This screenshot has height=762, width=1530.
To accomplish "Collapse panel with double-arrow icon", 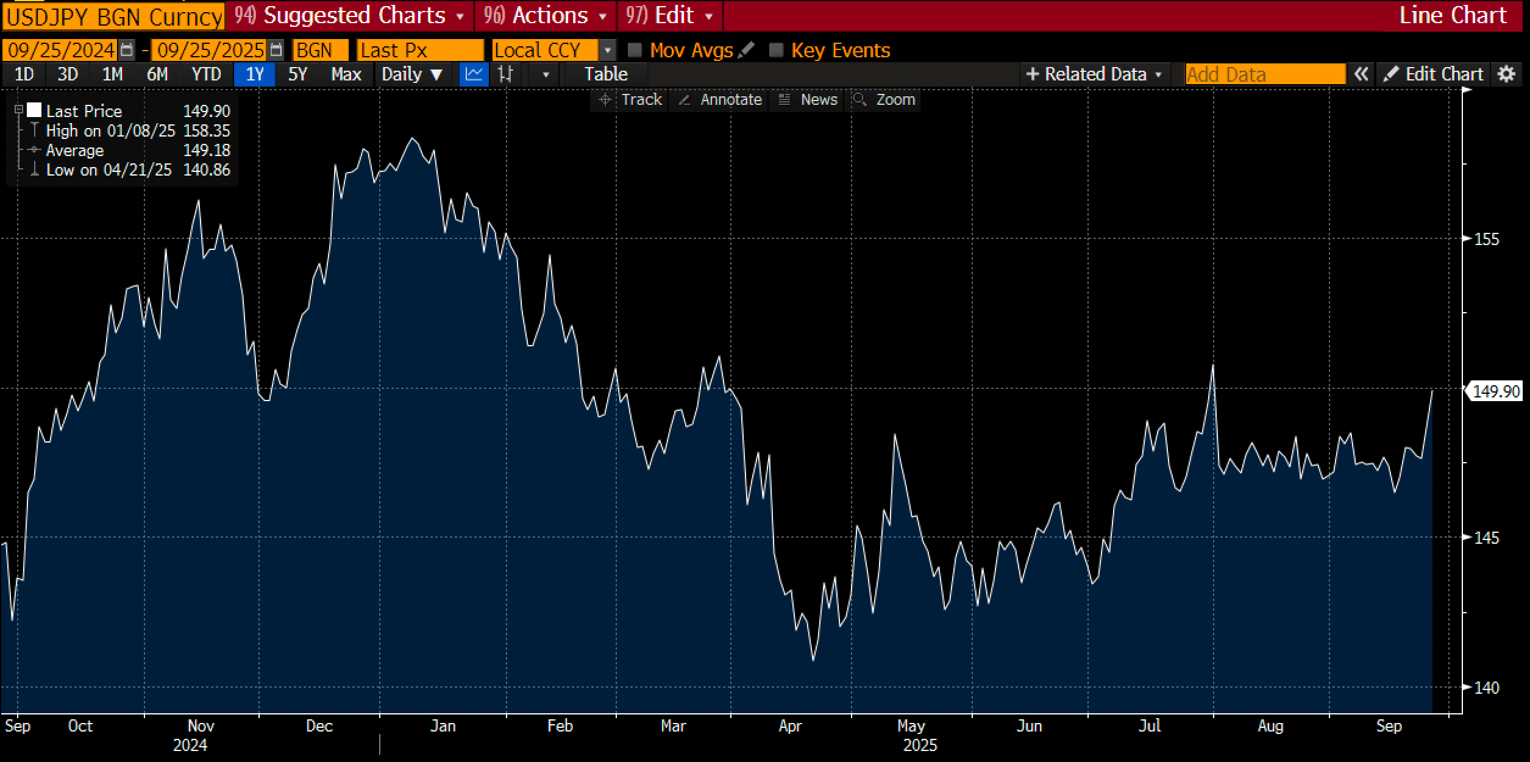I will [x=1361, y=74].
